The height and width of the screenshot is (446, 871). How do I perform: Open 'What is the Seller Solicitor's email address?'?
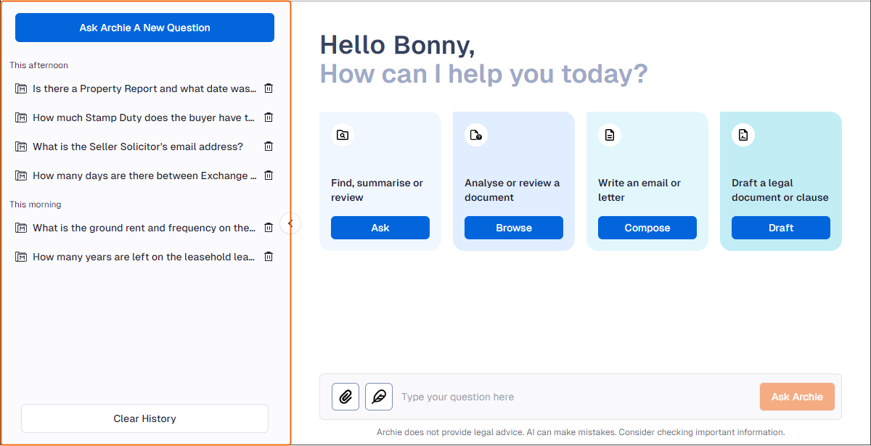(138, 146)
